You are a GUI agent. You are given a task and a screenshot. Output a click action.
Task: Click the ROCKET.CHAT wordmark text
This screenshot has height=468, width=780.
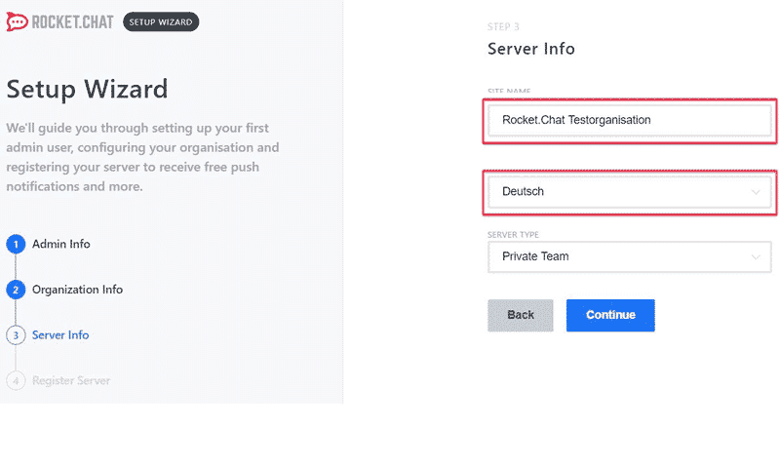coord(72,21)
